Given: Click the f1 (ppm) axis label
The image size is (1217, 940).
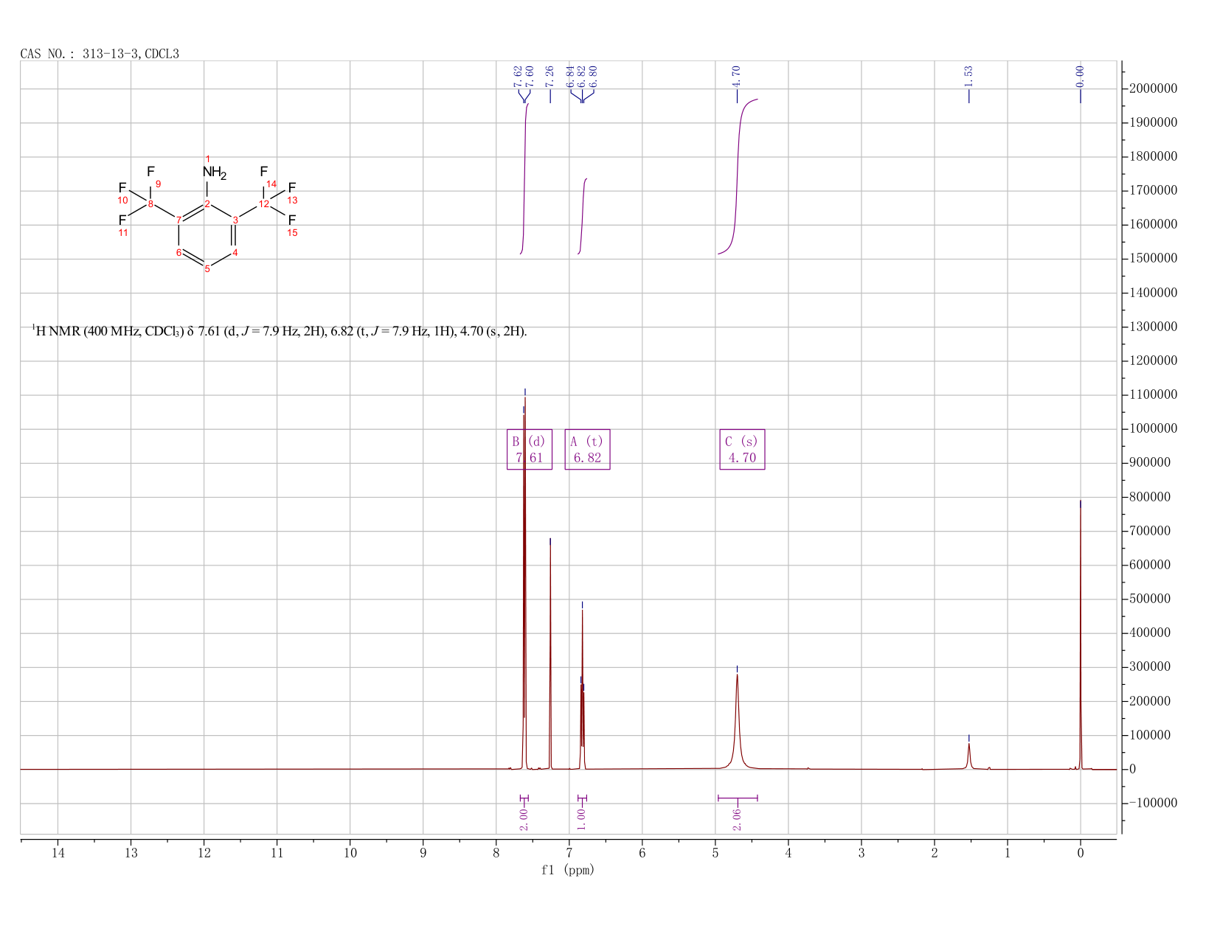Looking at the screenshot, I should (568, 870).
